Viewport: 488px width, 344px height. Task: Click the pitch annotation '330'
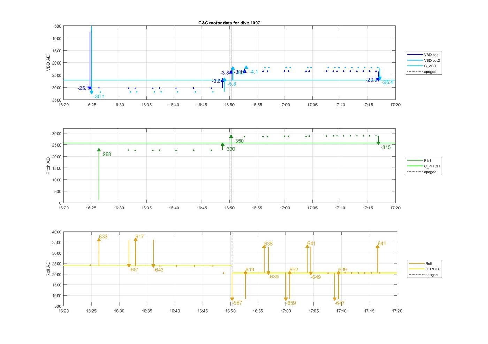(x=231, y=149)
